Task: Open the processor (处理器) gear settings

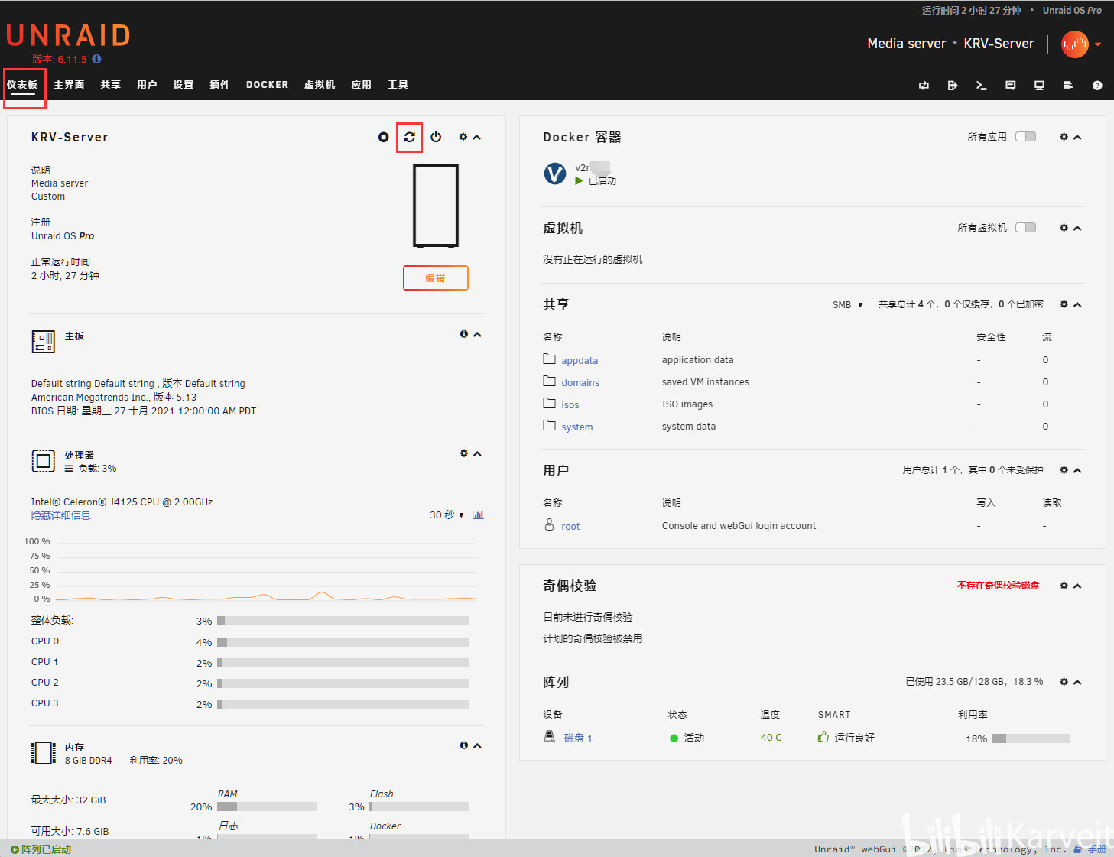Action: [x=463, y=453]
